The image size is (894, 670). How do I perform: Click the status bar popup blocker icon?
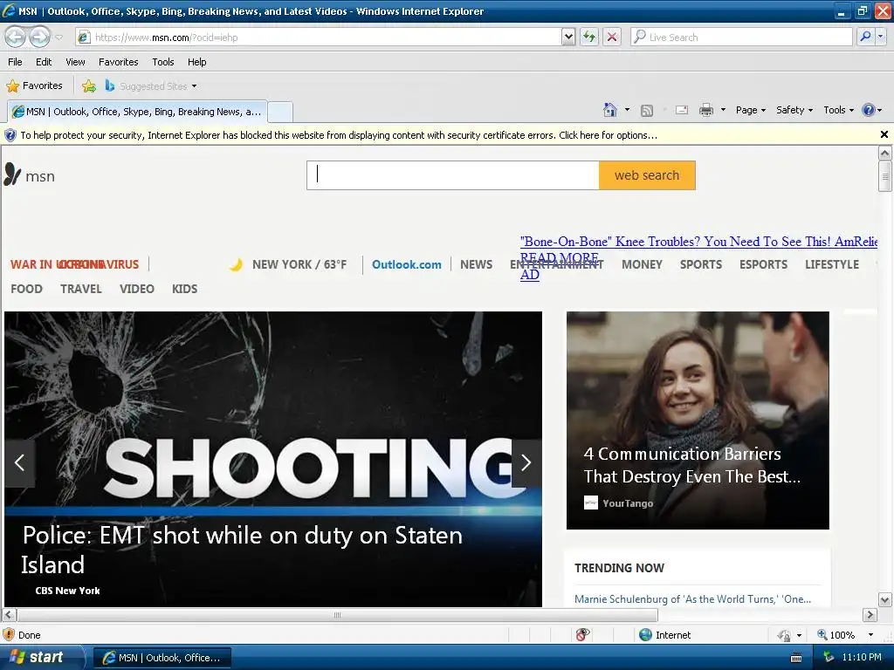pyautogui.click(x=582, y=635)
